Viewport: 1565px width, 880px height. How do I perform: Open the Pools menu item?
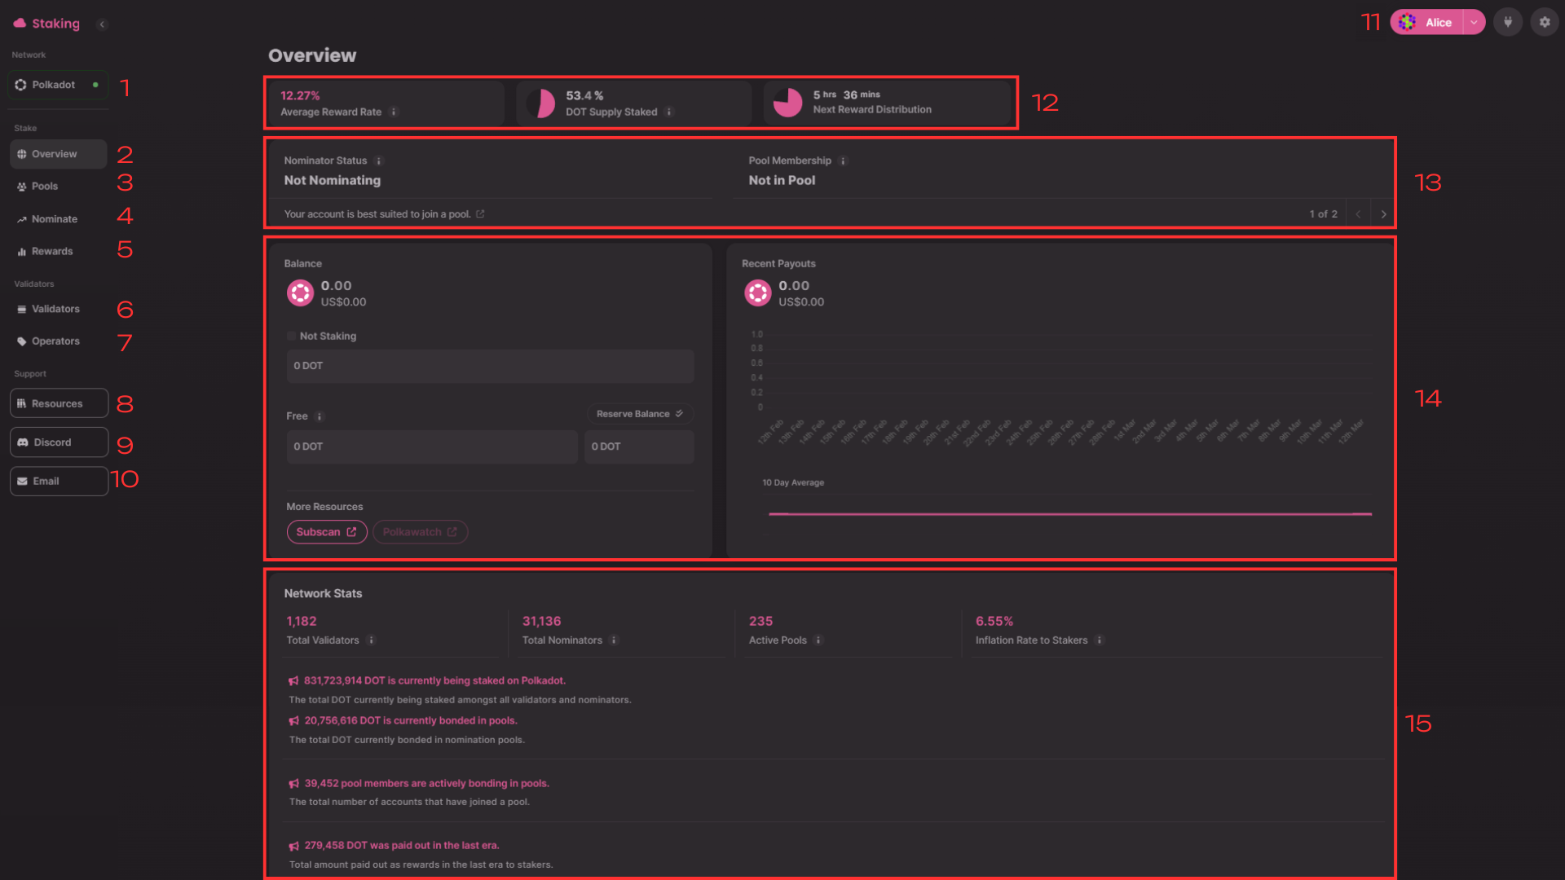point(45,187)
